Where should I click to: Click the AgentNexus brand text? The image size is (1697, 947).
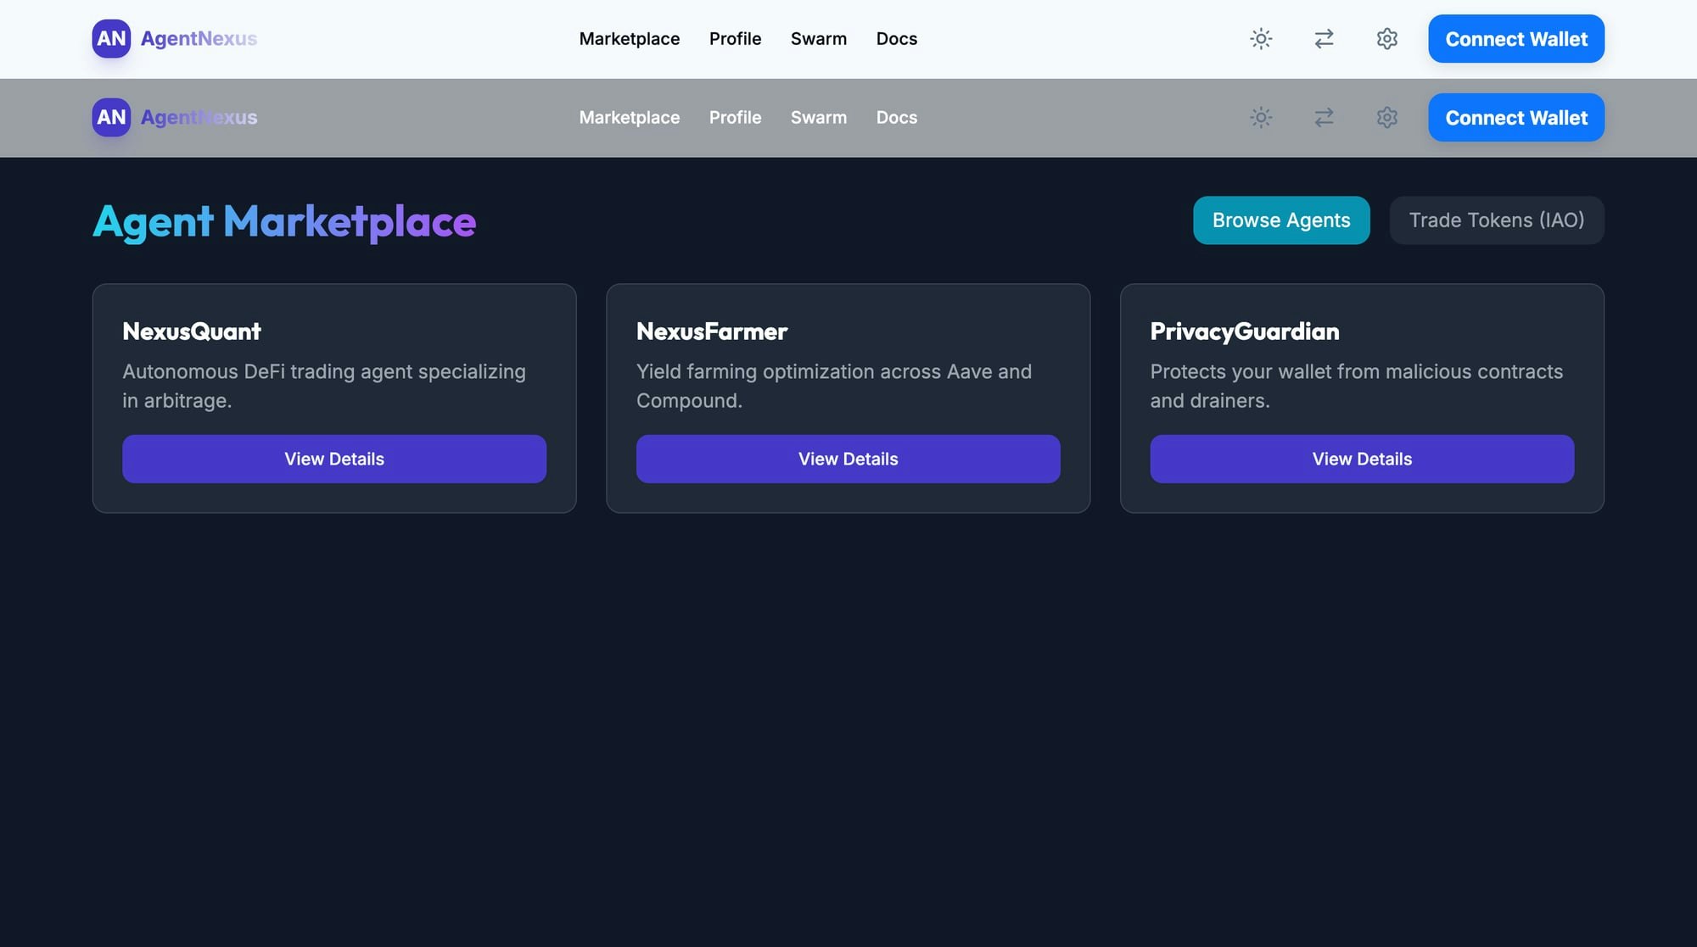[x=199, y=38]
